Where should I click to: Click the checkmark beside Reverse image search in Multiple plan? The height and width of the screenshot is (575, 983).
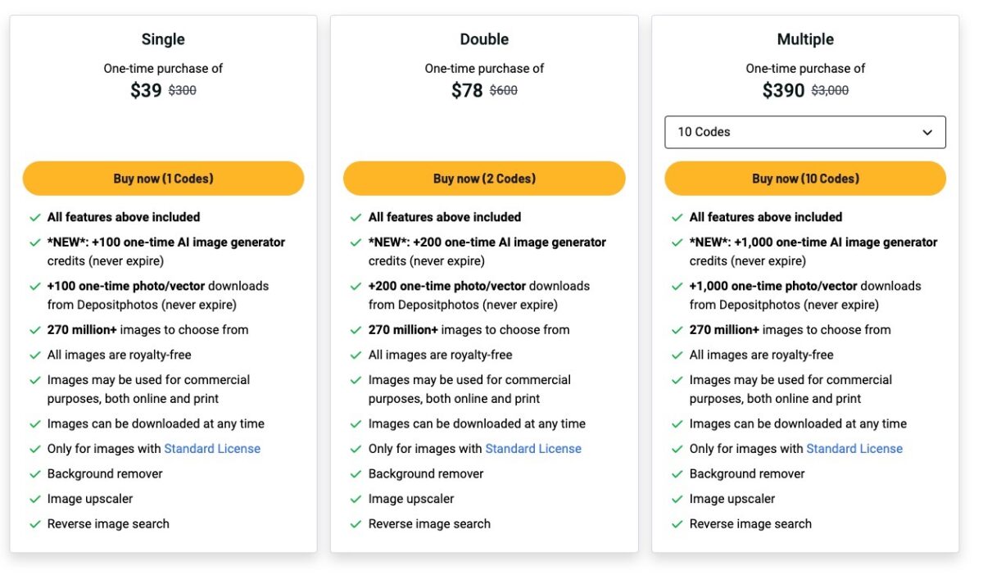677,523
